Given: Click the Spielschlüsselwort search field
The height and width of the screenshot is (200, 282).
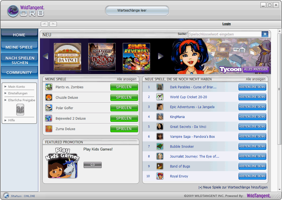Looking at the screenshot, I should [225, 34].
